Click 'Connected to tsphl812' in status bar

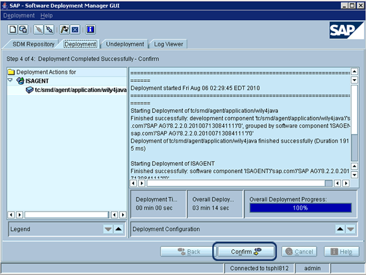pyautogui.click(x=259, y=268)
